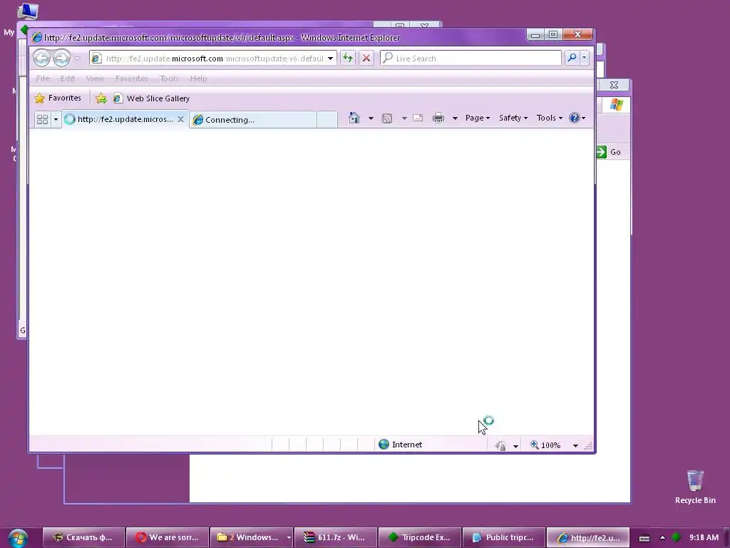The image size is (730, 548).
Task: Open the Help menu
Action: tap(198, 78)
